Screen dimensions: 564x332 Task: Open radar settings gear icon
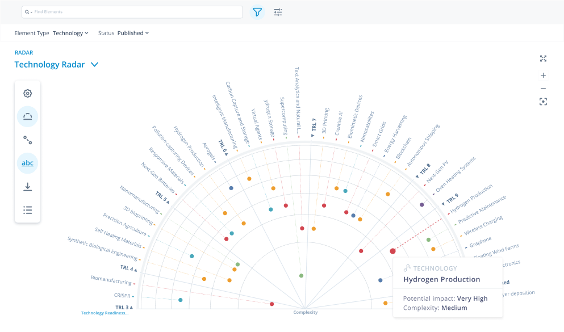click(x=28, y=94)
